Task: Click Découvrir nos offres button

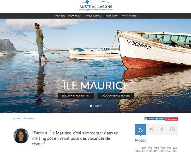Action: click(76, 96)
